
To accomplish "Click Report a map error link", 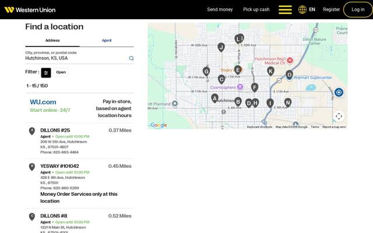I will pyautogui.click(x=334, y=127).
